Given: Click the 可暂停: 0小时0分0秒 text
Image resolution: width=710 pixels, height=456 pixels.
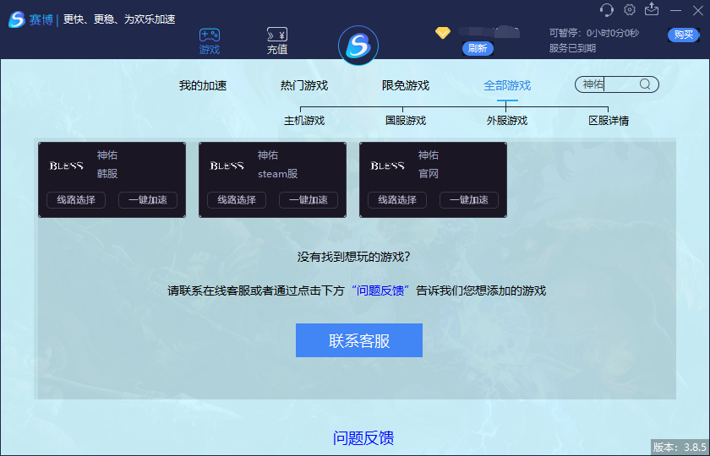Looking at the screenshot, I should (x=593, y=33).
